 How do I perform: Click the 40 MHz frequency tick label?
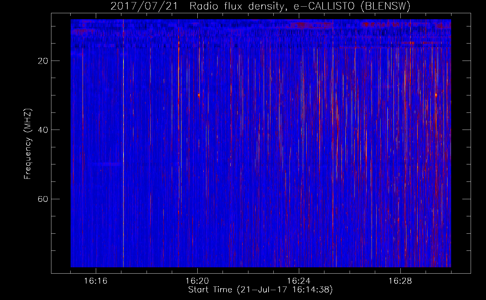pos(43,130)
